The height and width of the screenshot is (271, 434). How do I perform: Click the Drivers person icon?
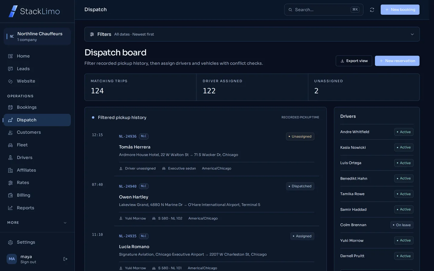(x=11, y=157)
